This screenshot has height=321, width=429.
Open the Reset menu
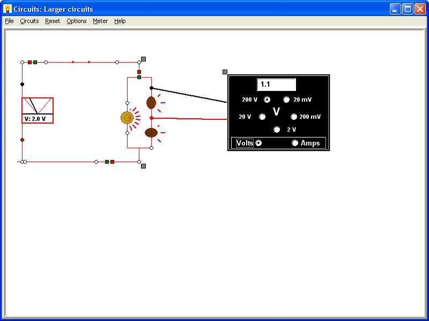click(x=53, y=21)
